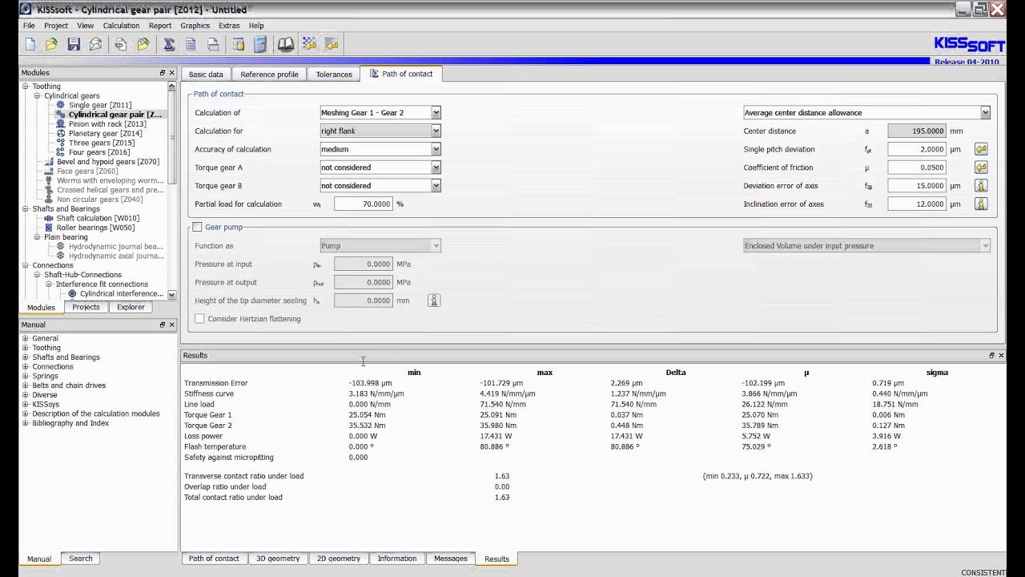The image size is (1025, 577).
Task: Collapse the Toothing tree node
Action: point(26,86)
